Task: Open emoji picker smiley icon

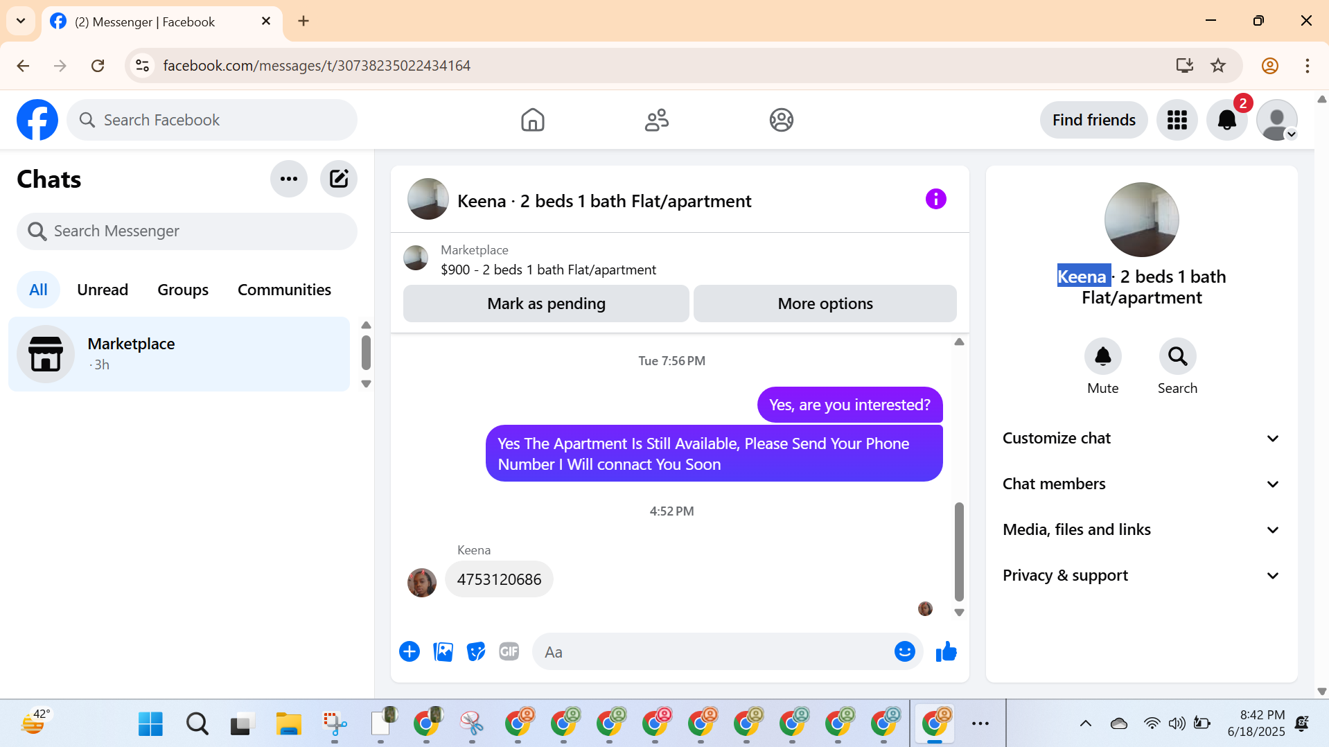Action: pos(904,651)
